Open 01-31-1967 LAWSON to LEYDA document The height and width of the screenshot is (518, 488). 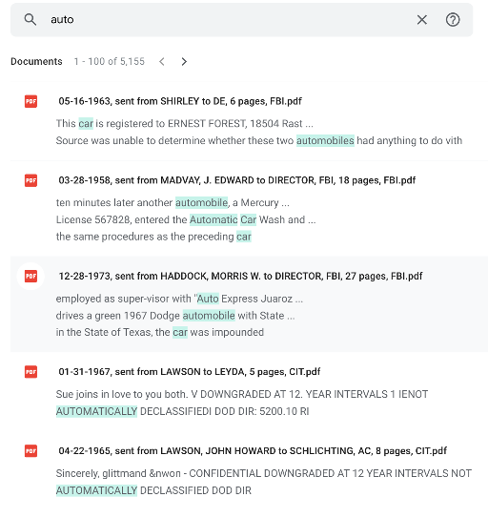(x=189, y=372)
